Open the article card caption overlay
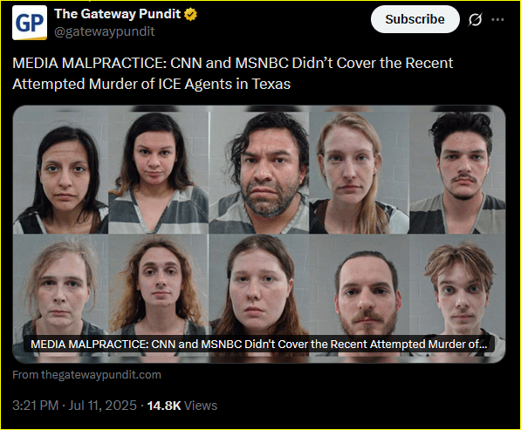The image size is (521, 430). pyautogui.click(x=259, y=344)
